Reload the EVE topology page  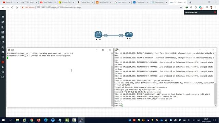(x=12, y=8)
